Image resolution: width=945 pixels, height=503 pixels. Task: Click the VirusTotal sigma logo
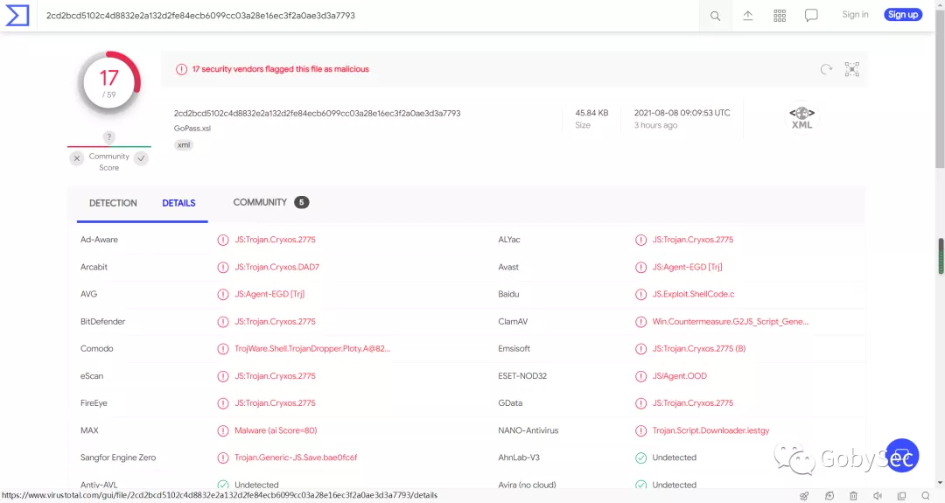point(17,15)
